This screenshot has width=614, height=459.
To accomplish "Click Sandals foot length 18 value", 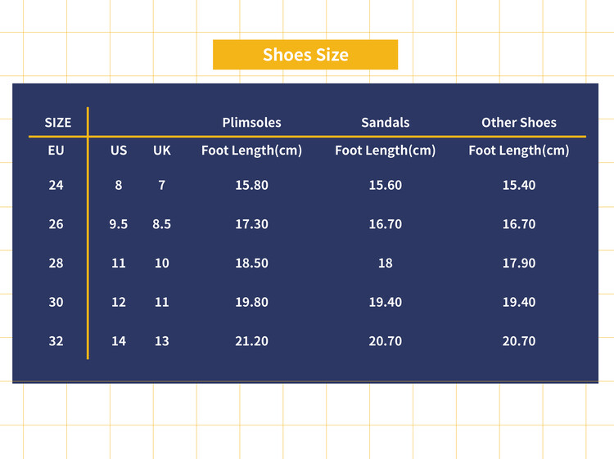I will pos(385,263).
